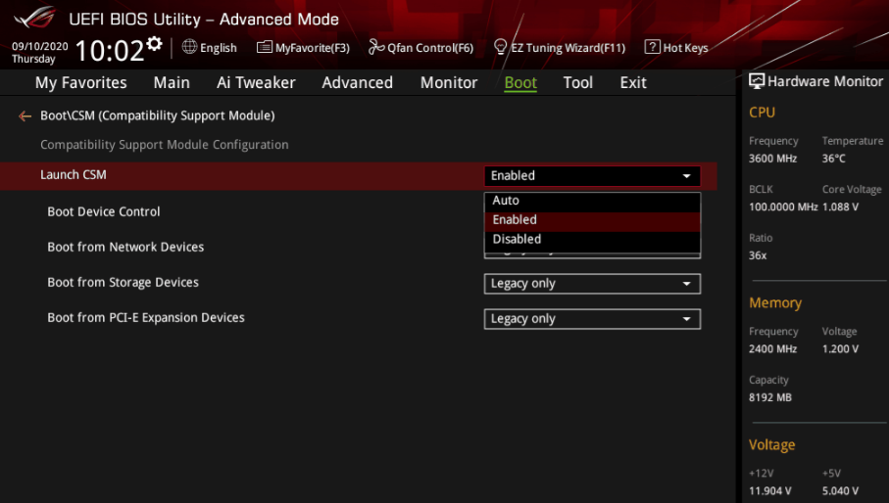Click the ROG logo icon
This screenshot has width=889, height=503.
[35, 17]
